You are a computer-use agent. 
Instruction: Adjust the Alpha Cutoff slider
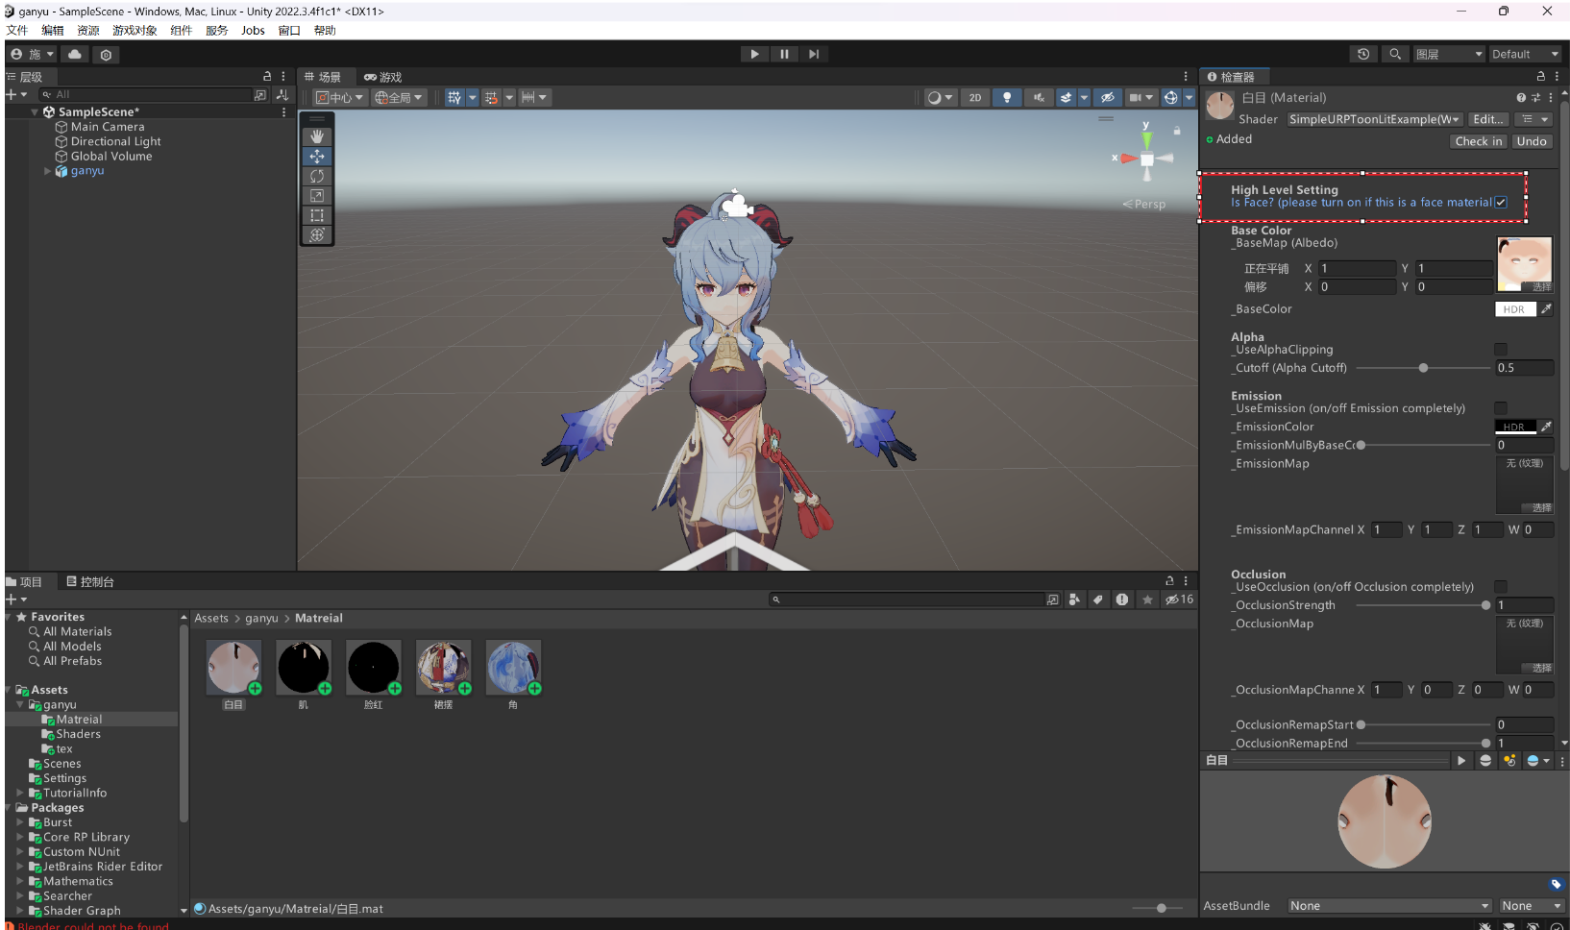[x=1423, y=368]
